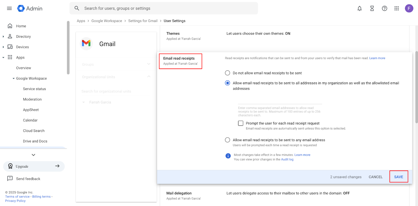The image size is (418, 206).
Task: Click the blue info icon
Action: [x=228, y=156]
